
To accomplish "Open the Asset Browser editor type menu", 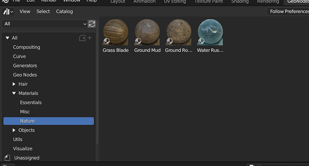I will click(x=8, y=12).
